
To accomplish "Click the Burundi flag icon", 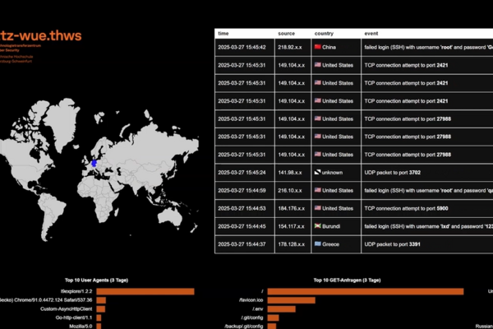I will (318, 225).
